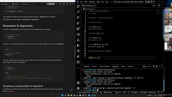The width and height of the screenshot is (172, 97).
Task: Show hidden menu bar items ellipsis
Action: pos(111,2)
